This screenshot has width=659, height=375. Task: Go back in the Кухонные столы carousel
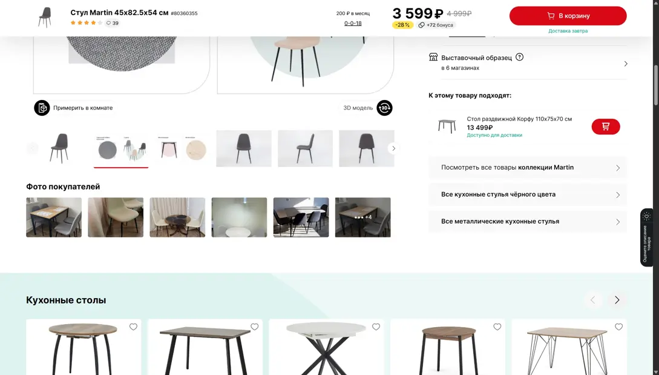click(x=593, y=300)
